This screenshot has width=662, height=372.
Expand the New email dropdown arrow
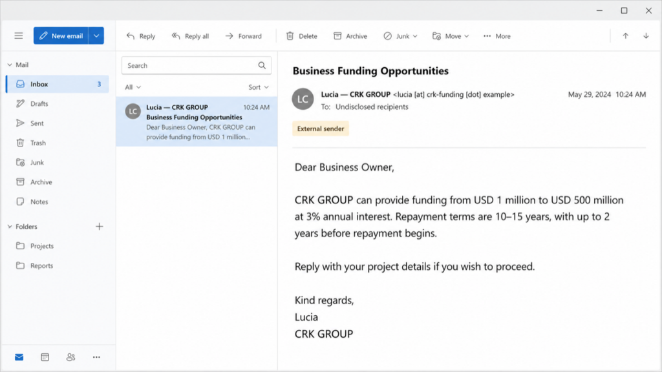click(x=96, y=36)
